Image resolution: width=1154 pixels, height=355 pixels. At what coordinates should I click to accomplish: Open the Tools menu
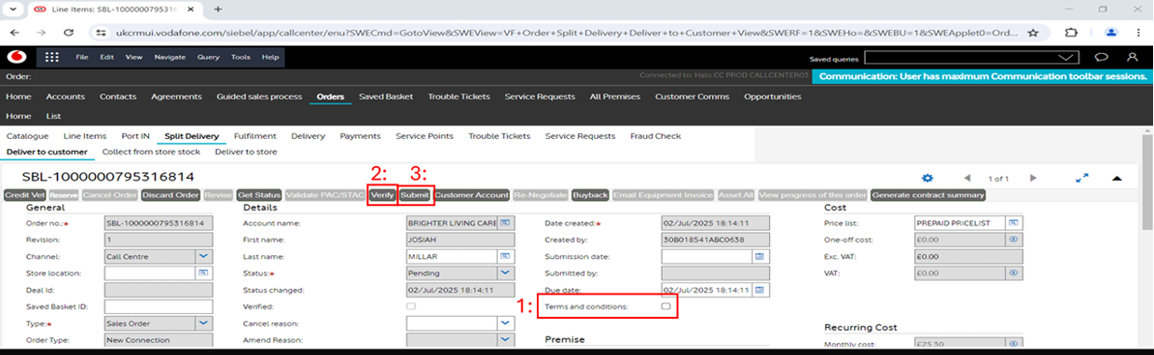240,57
